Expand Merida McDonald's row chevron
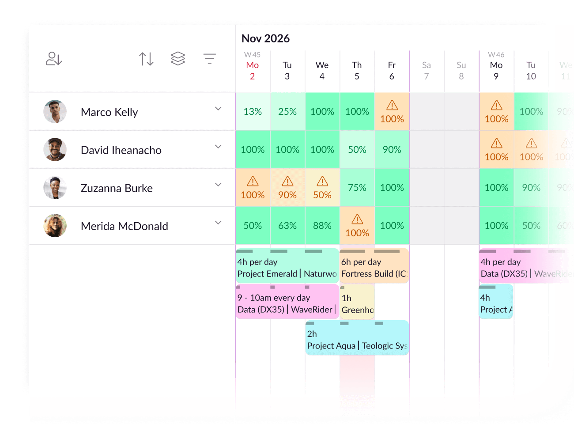The width and height of the screenshot is (574, 424). 218,223
